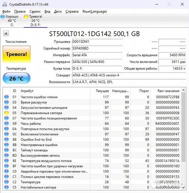The width and height of the screenshot is (189, 193).
Task: Click blue status icon for Ошибки End-to-End
Action: coord(6,139)
